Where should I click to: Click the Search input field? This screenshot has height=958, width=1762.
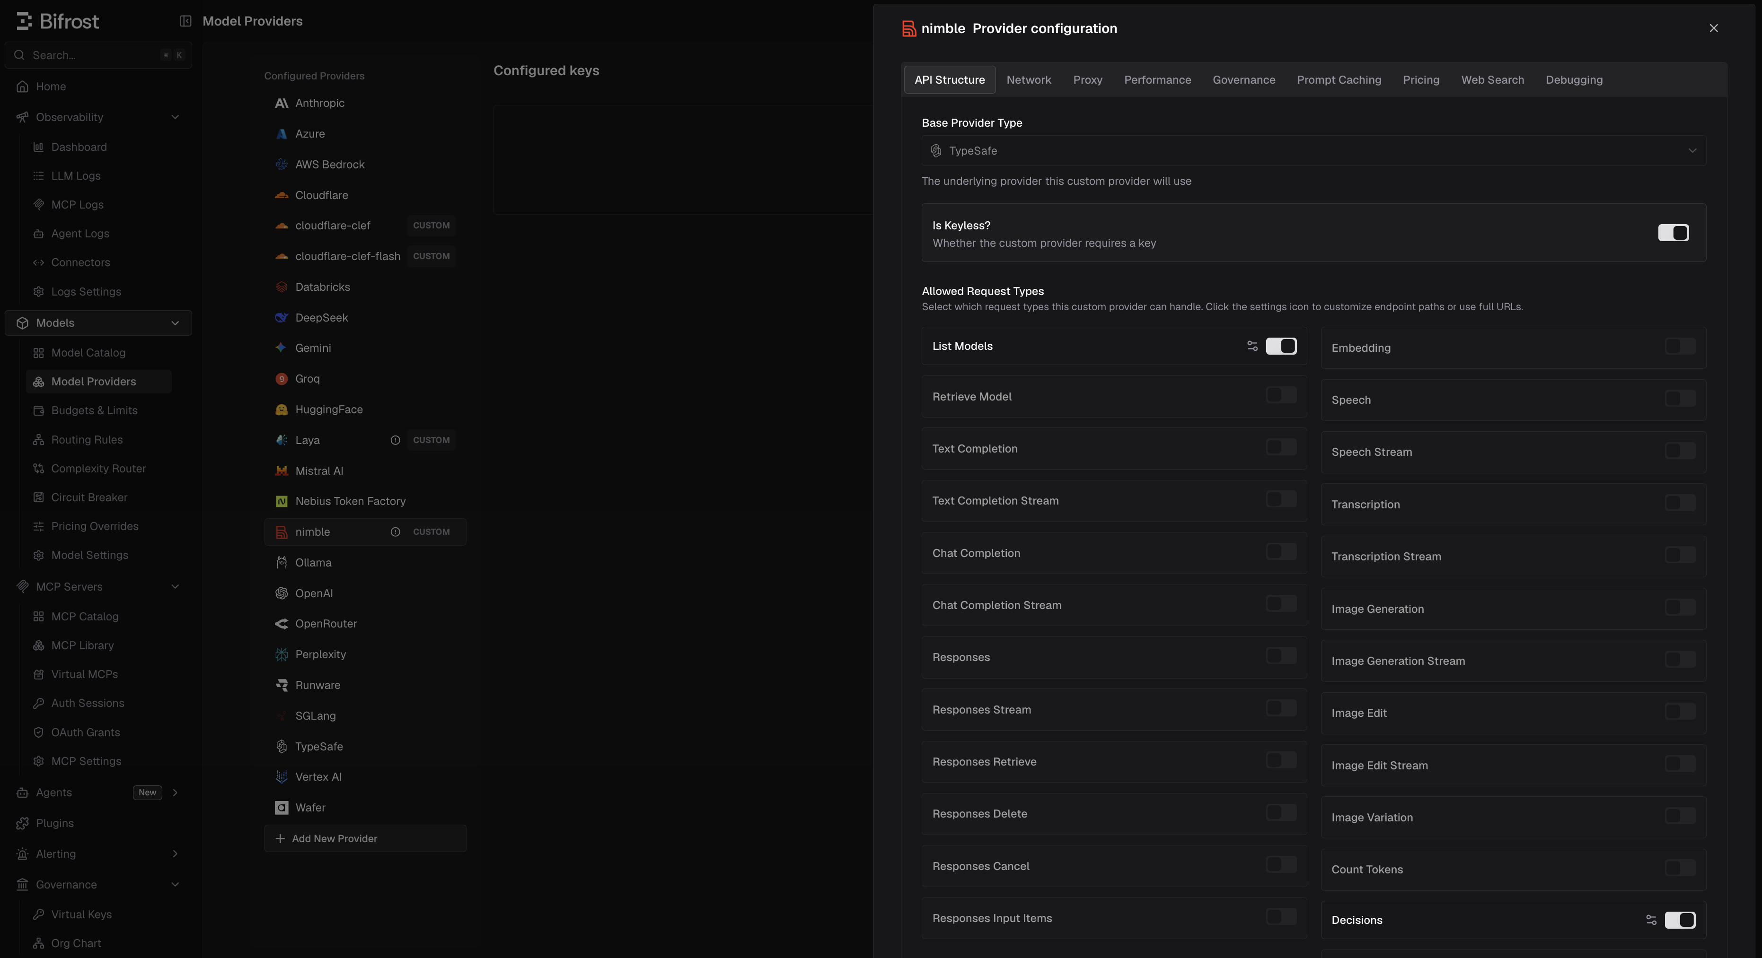pyautogui.click(x=98, y=55)
